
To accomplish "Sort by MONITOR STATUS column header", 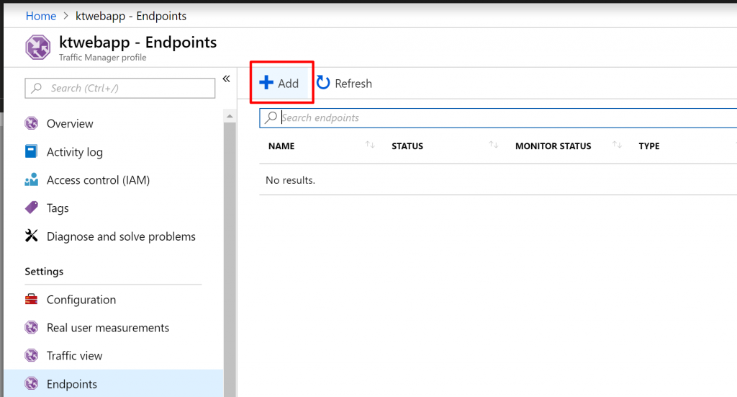I will [553, 146].
